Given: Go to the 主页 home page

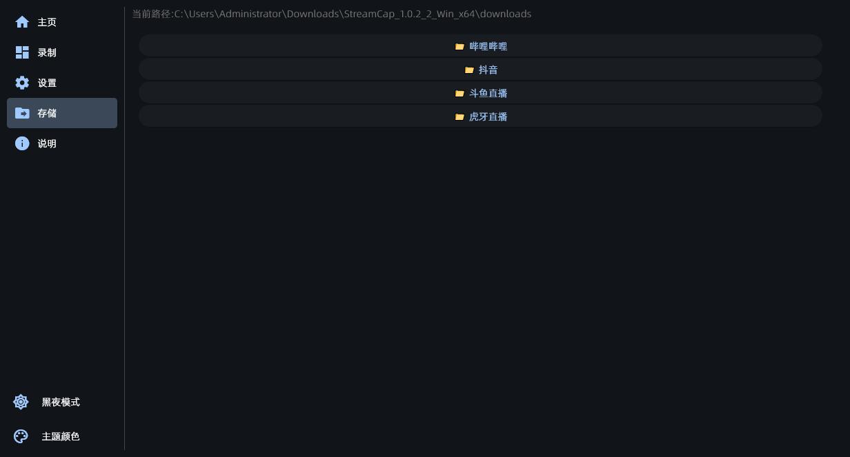Looking at the screenshot, I should pyautogui.click(x=47, y=22).
